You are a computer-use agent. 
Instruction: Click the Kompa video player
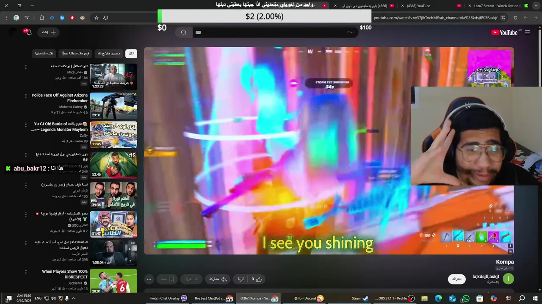tap(329, 151)
